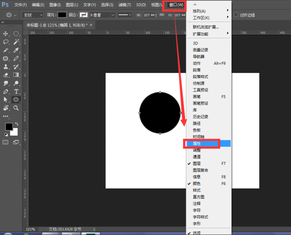Select the Rotate View tool
Image resolution: width=291 pixels, height=235 pixels.
[x=6, y=108]
